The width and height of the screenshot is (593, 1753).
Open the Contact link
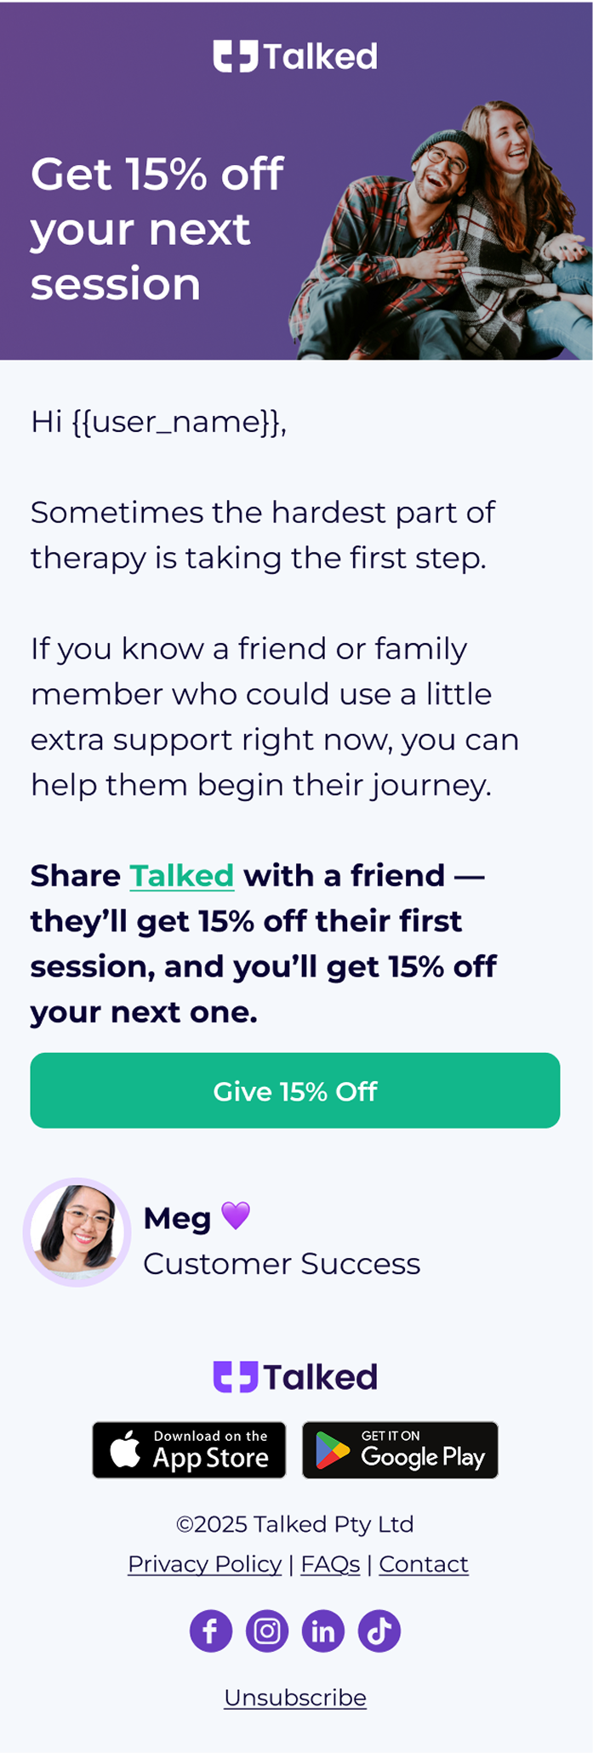[424, 1564]
